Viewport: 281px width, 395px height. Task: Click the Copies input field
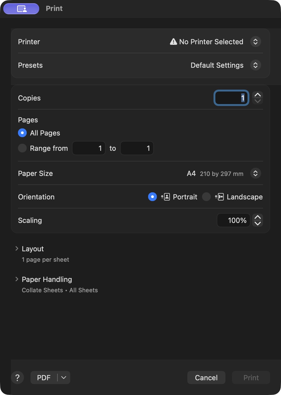[231, 98]
